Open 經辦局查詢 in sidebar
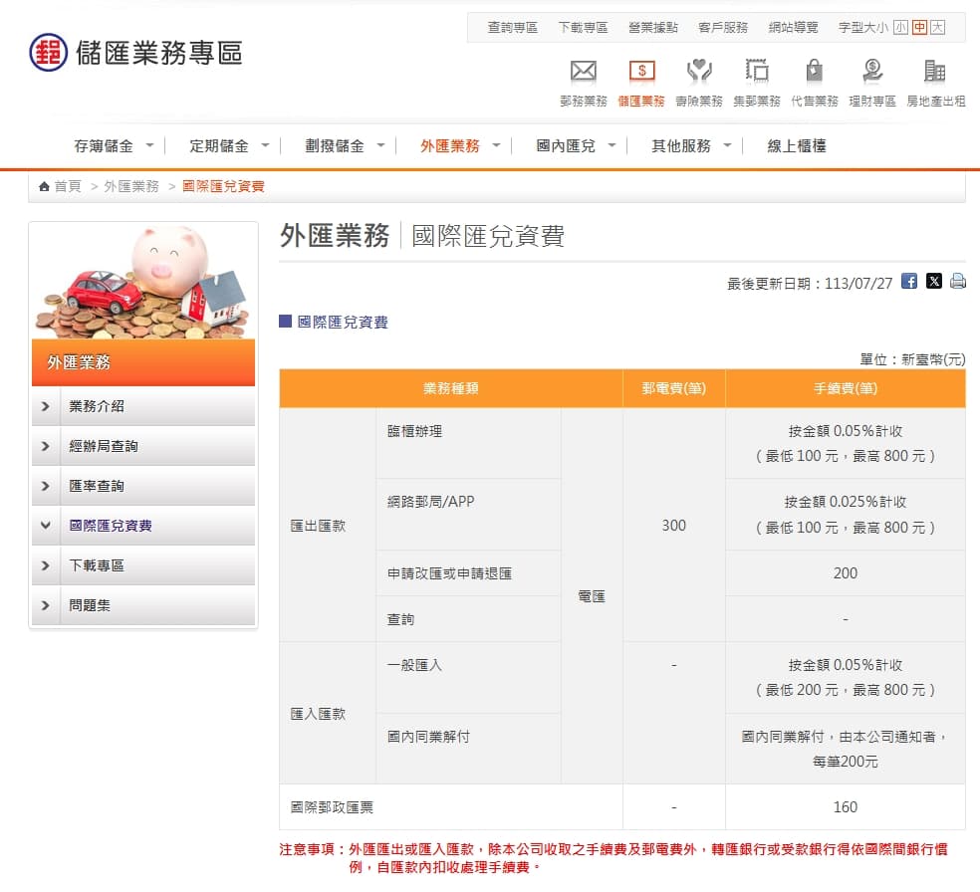The image size is (980, 892). coord(104,447)
